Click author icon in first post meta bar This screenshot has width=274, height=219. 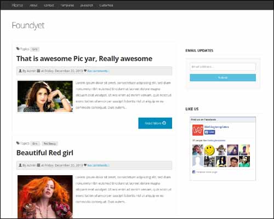20,71
